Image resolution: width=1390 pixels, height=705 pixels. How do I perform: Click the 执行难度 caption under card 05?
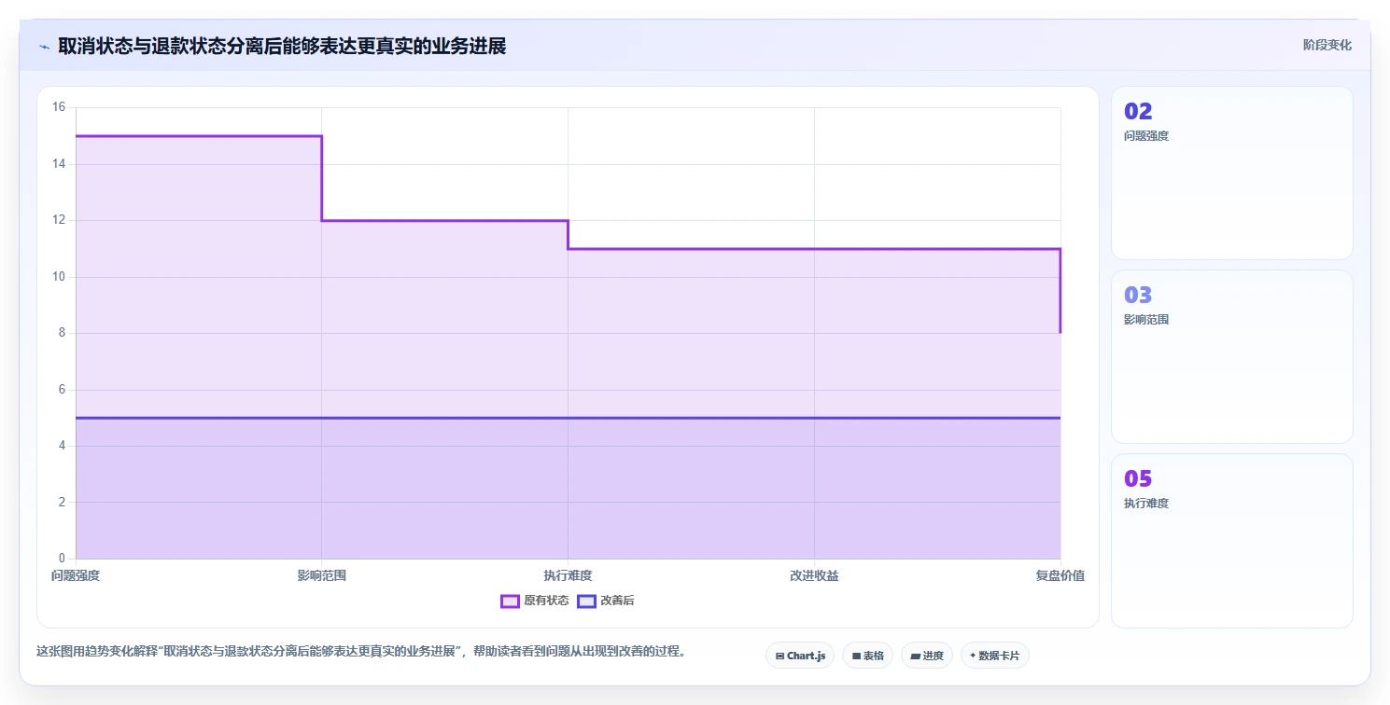point(1146,504)
